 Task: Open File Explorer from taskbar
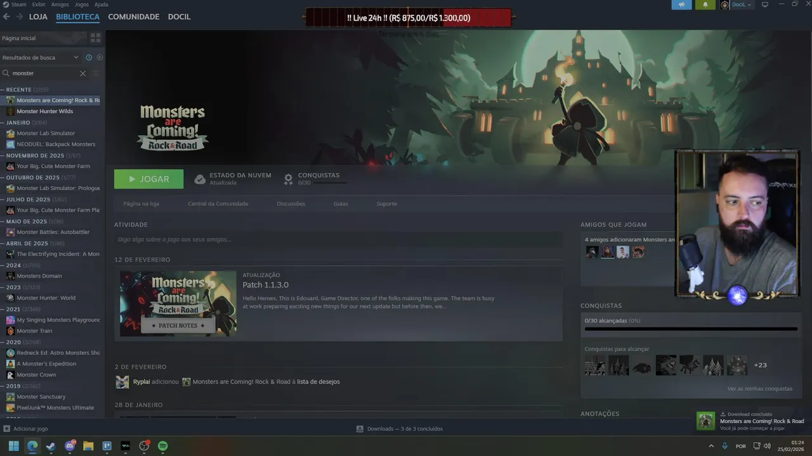coord(88,446)
